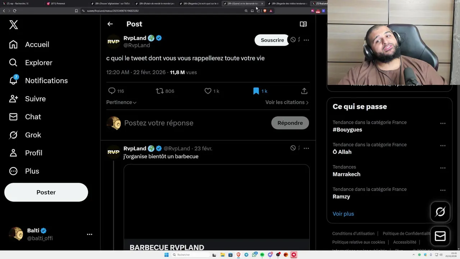
Task: Open Voir les citations link
Action: tap(287, 103)
